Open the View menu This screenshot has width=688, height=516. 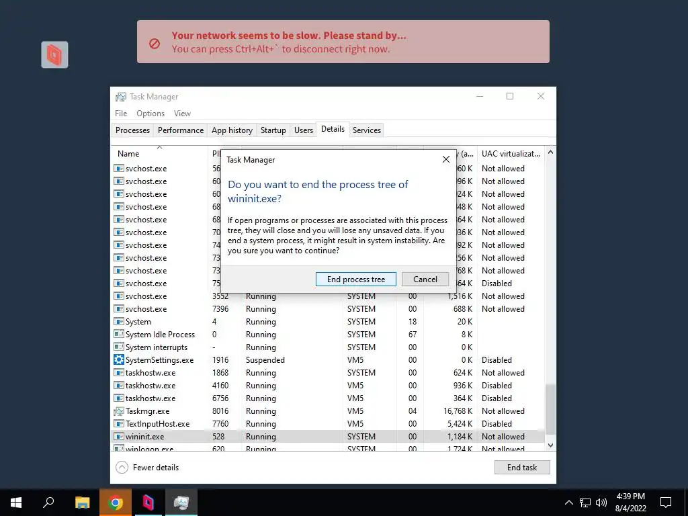tap(182, 113)
